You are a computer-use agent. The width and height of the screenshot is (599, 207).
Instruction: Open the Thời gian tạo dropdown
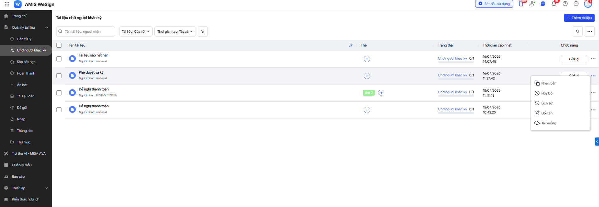[x=175, y=31]
